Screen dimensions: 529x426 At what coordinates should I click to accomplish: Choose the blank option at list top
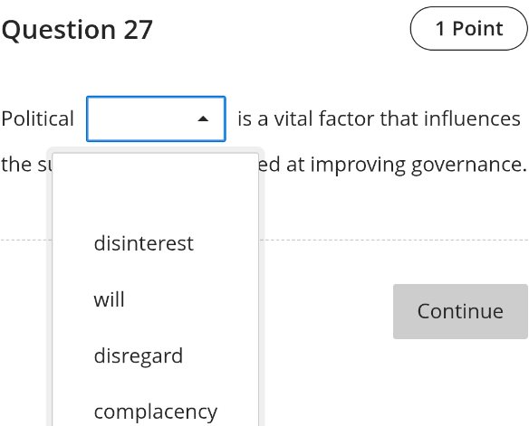tap(156, 187)
